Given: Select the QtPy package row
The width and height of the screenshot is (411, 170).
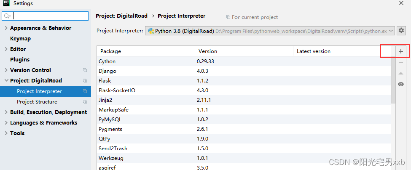Looking at the screenshot, I should [x=244, y=139].
